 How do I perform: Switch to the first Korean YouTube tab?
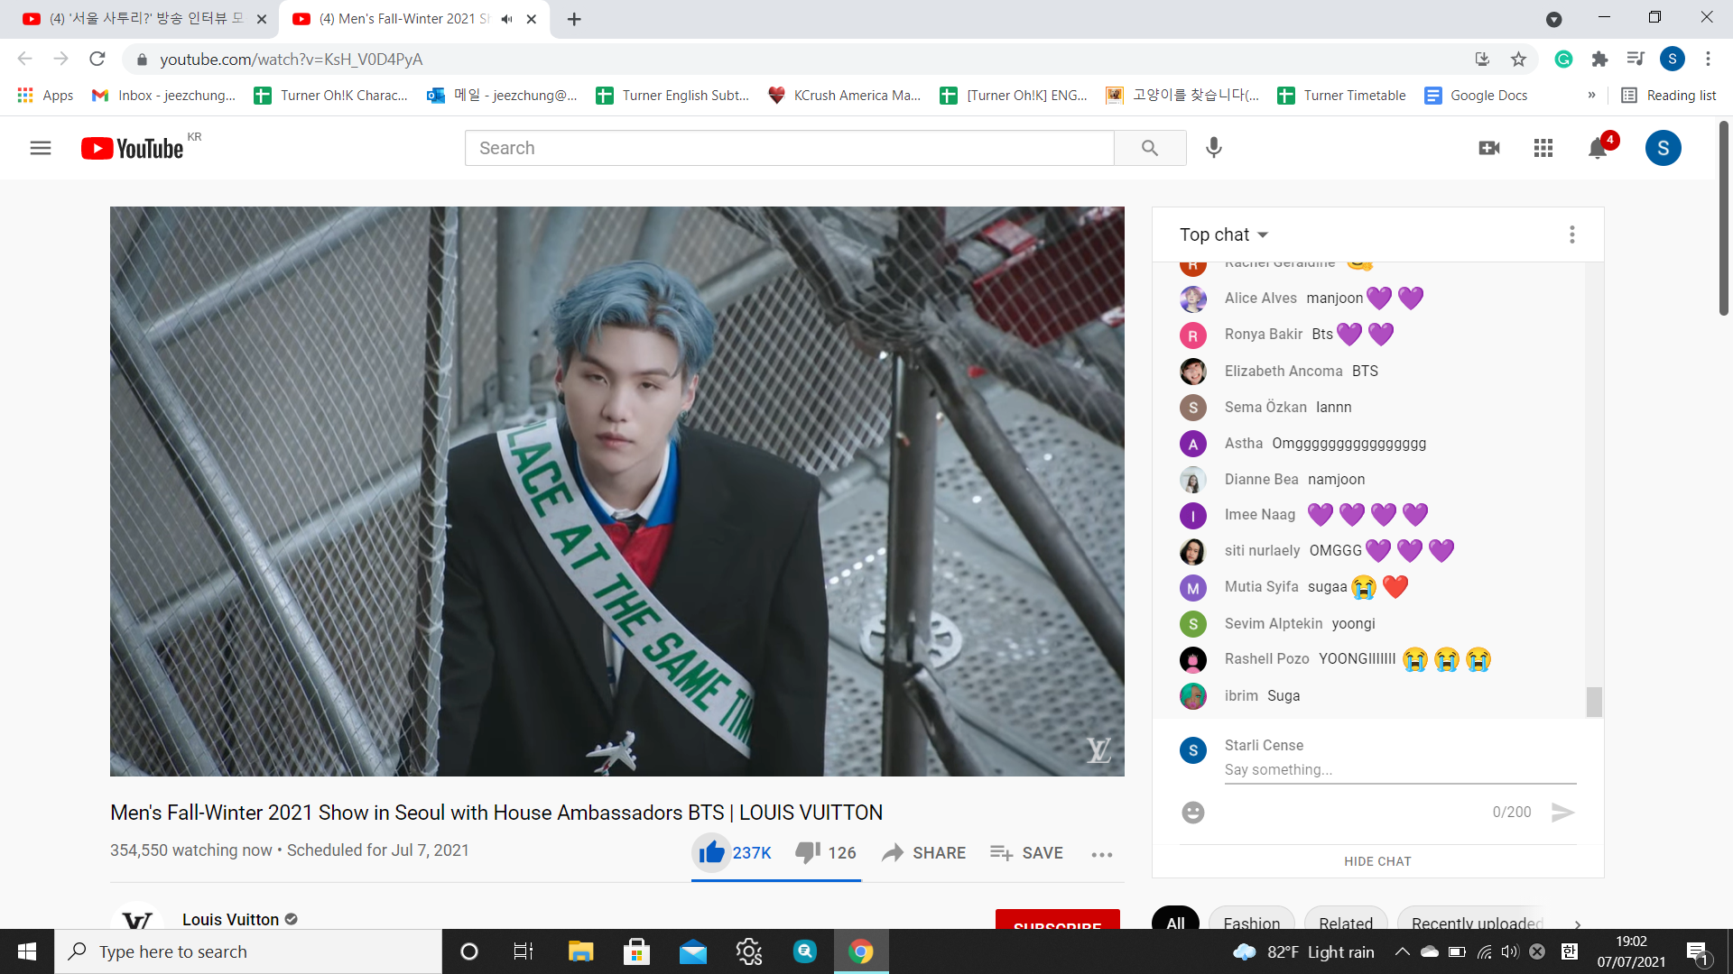(x=144, y=19)
